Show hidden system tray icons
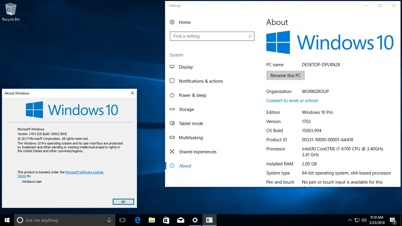 [350, 220]
